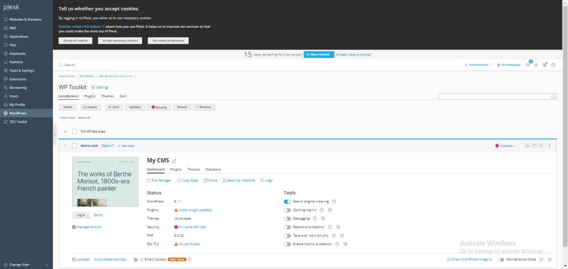Click the magnifier in WP Toolkit filter box
This screenshot has height=269, width=568.
(553, 97)
